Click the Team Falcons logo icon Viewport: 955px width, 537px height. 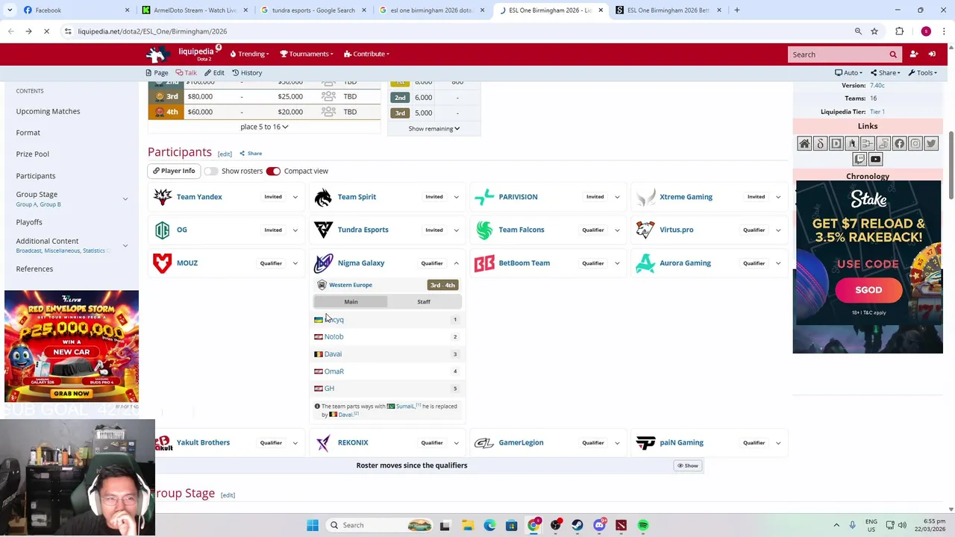point(484,230)
